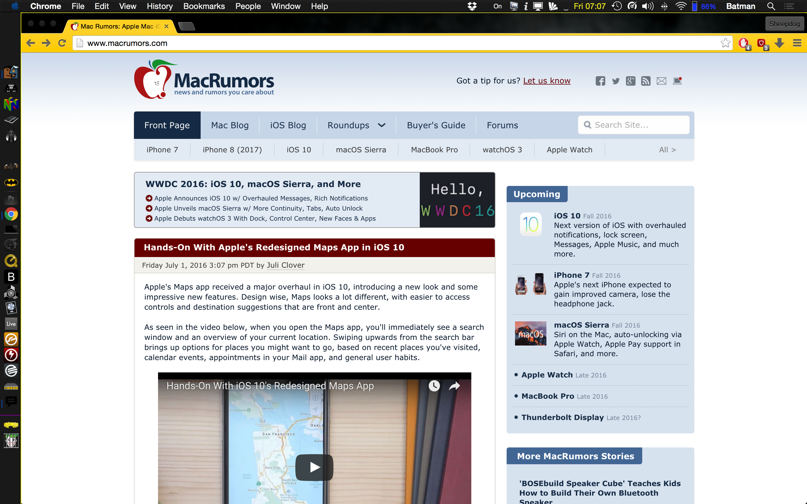Click the download arrow extension icon
This screenshot has width=807, height=504.
pyautogui.click(x=779, y=43)
